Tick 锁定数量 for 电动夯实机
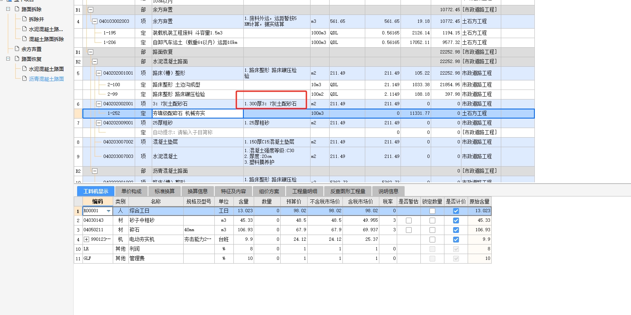631x315 pixels. (x=432, y=240)
